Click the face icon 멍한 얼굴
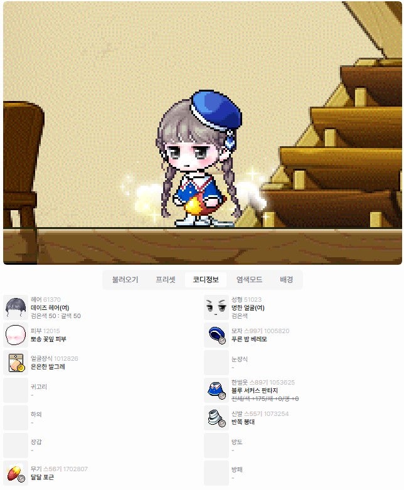 coord(216,307)
